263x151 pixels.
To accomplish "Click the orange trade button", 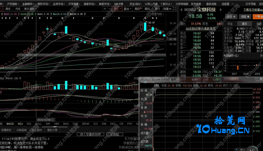I will [x=258, y=17].
